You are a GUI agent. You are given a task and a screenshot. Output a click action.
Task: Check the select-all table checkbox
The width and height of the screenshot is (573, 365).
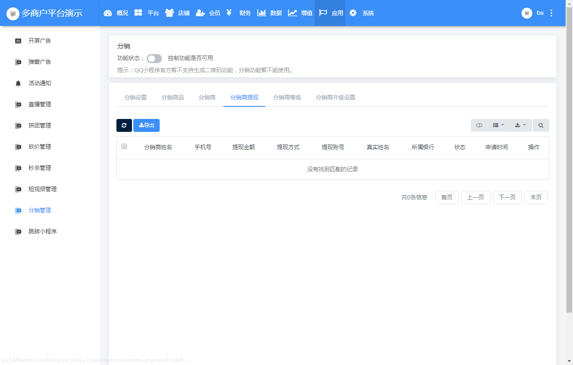point(124,146)
